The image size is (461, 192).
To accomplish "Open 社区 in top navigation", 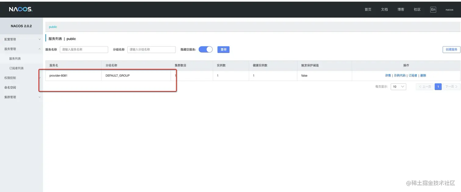I will [x=417, y=9].
